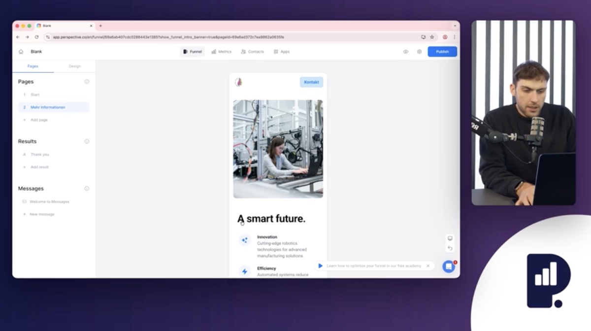Expand the tab search dropdown

tap(455, 26)
